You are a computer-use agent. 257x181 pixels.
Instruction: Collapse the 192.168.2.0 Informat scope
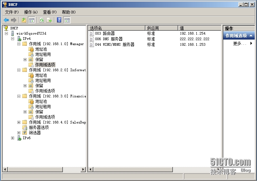pos(19,70)
